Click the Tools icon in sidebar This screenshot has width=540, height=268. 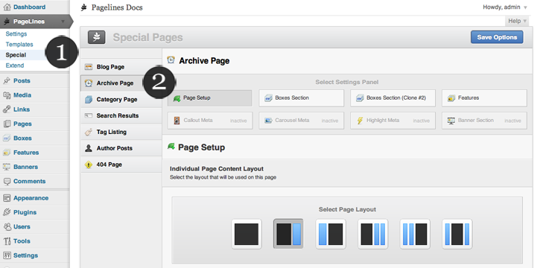(x=7, y=241)
